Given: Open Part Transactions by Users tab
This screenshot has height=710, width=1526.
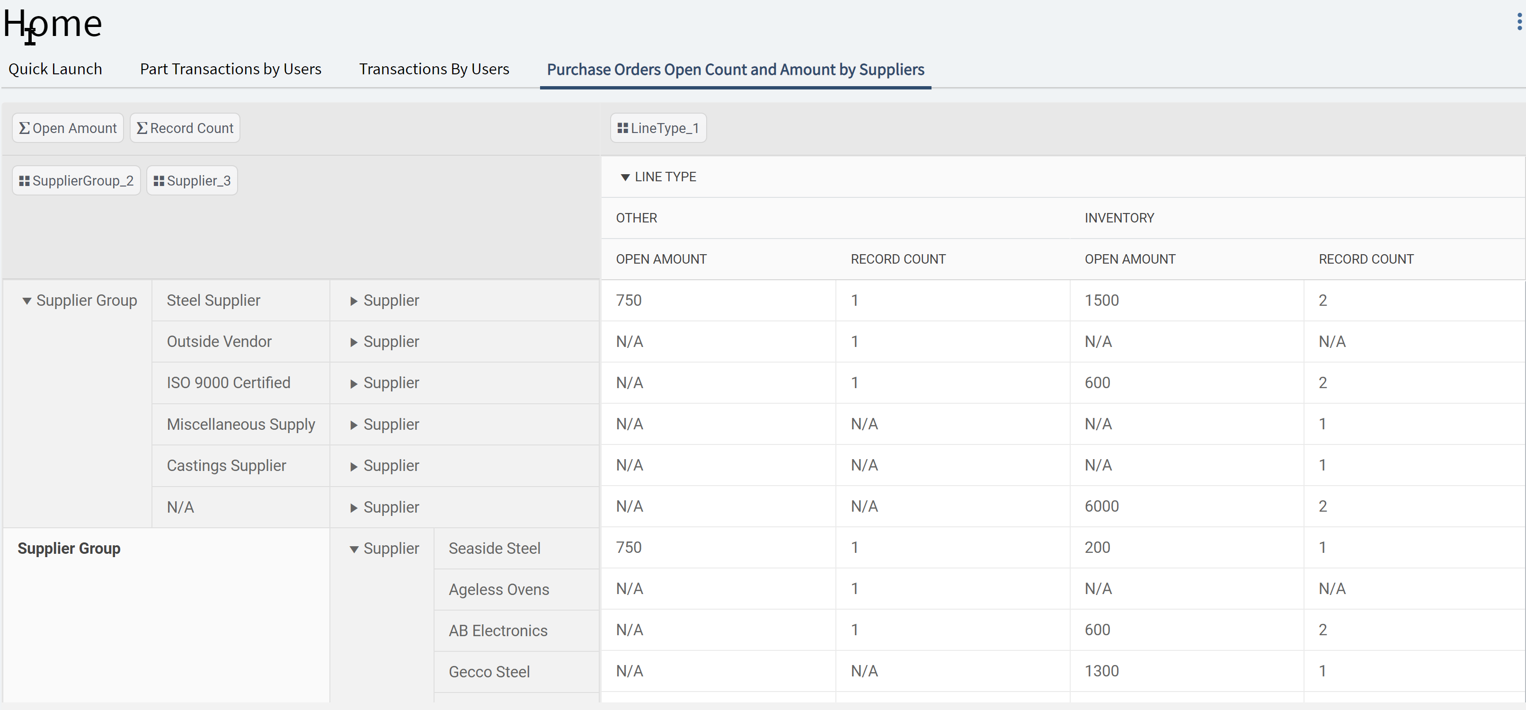Looking at the screenshot, I should [231, 69].
